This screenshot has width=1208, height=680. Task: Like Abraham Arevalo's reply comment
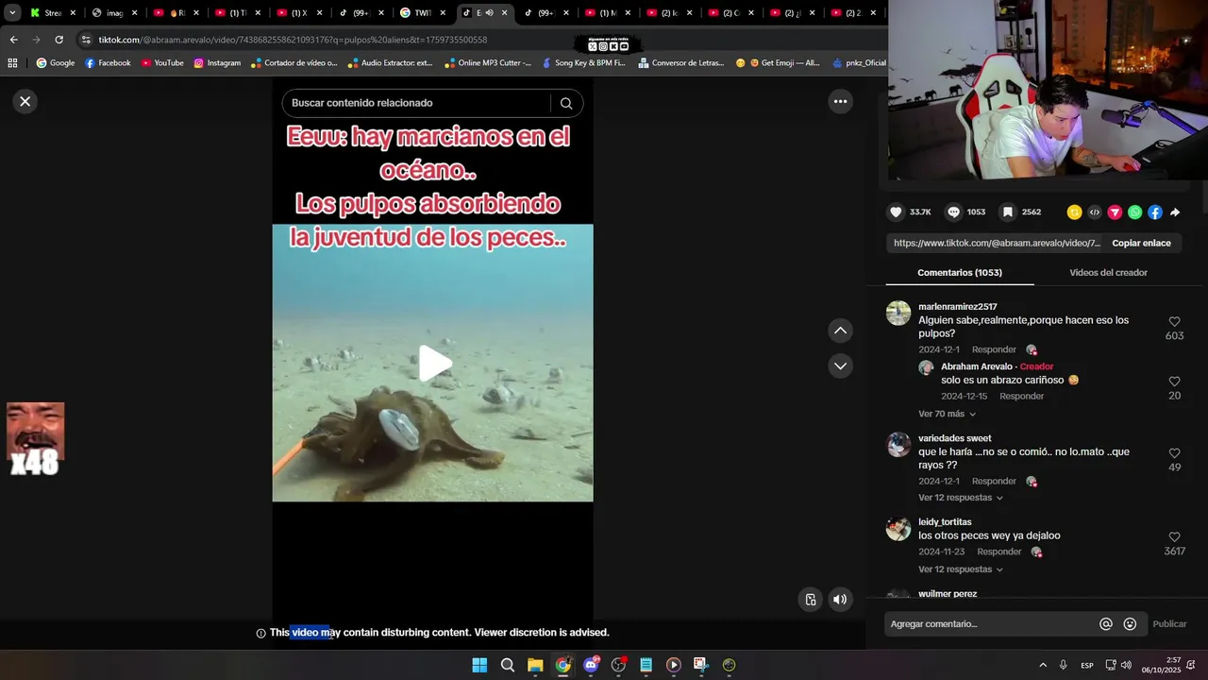(1174, 382)
